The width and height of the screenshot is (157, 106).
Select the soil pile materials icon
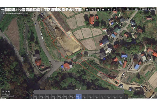tap(109, 9)
